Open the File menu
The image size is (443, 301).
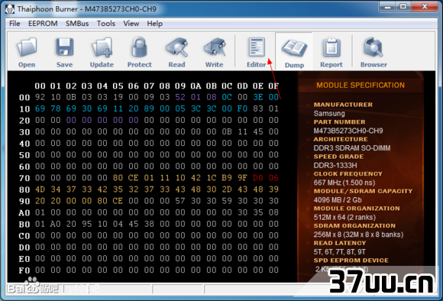tap(15, 24)
